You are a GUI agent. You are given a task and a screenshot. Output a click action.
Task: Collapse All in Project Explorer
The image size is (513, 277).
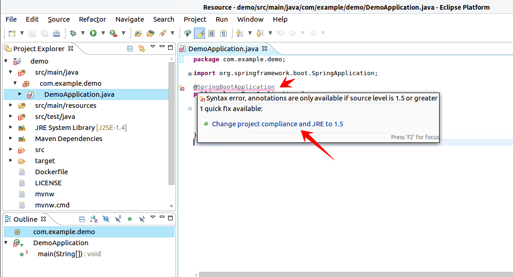tap(130, 49)
